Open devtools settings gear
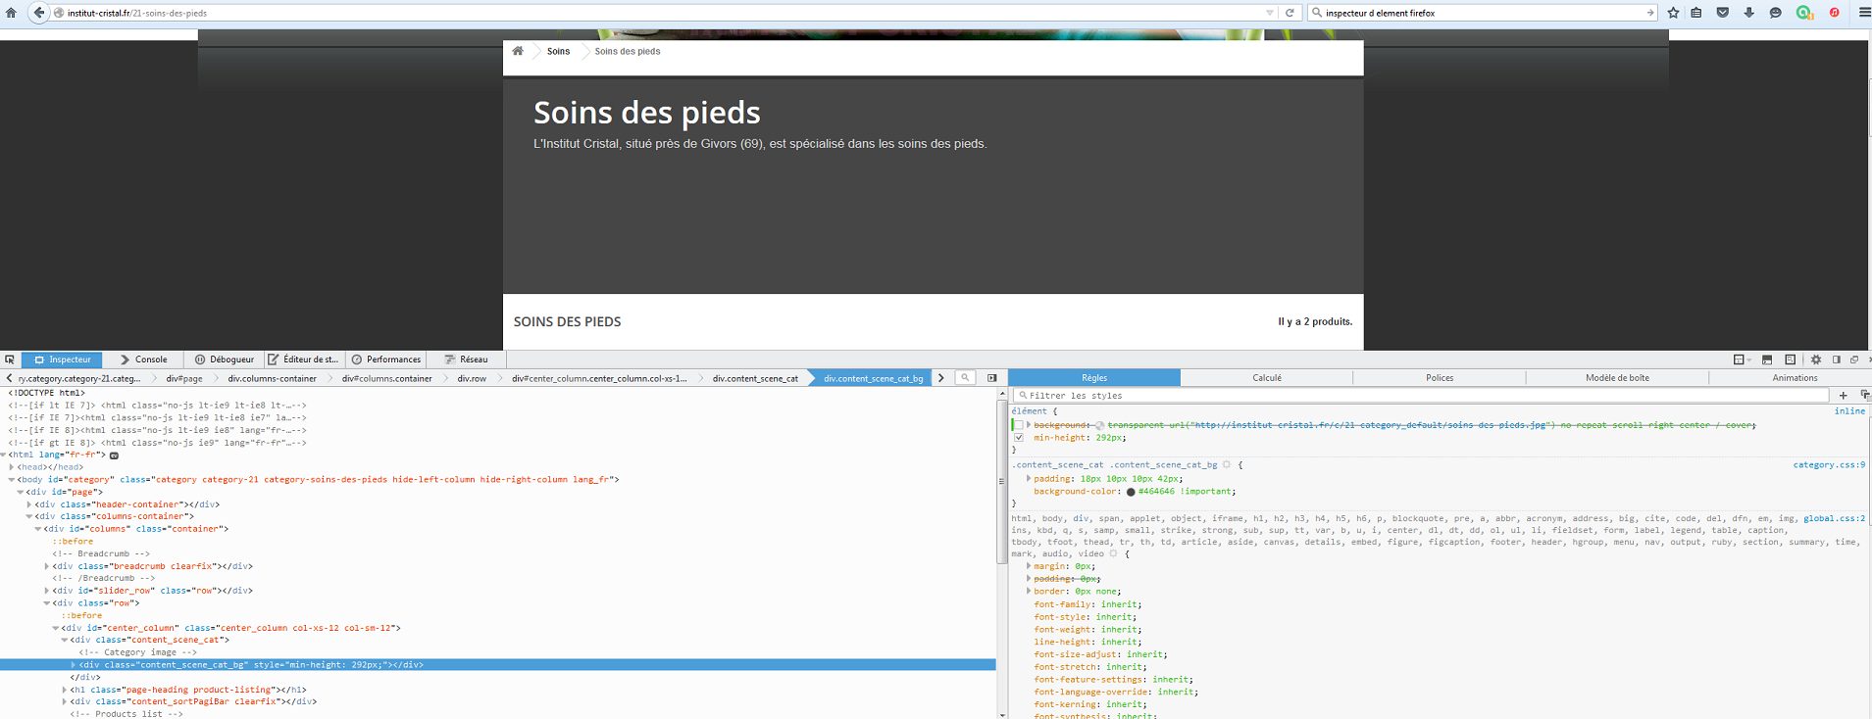 [x=1816, y=359]
